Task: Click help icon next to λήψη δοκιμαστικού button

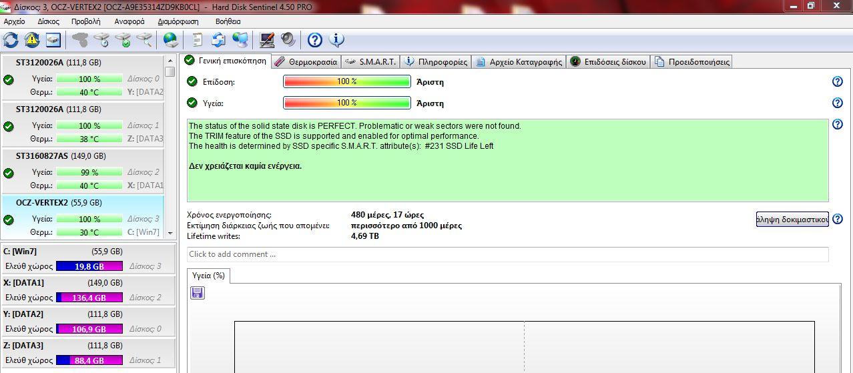Action: (x=838, y=219)
